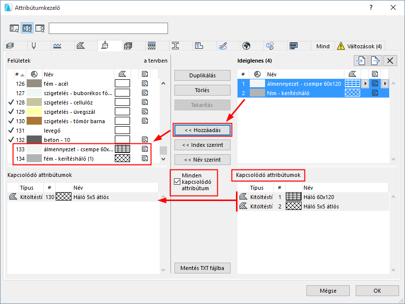Select row 134 fém - kerítésháló (1)
Viewport: 405px width, 304px height.
[x=83, y=159]
